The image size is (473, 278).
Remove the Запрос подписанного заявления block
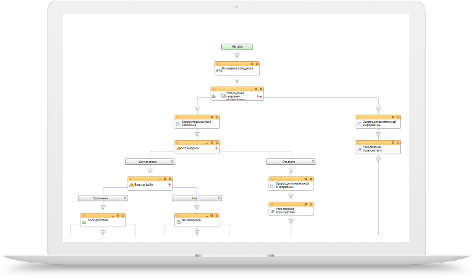pyautogui.click(x=217, y=117)
